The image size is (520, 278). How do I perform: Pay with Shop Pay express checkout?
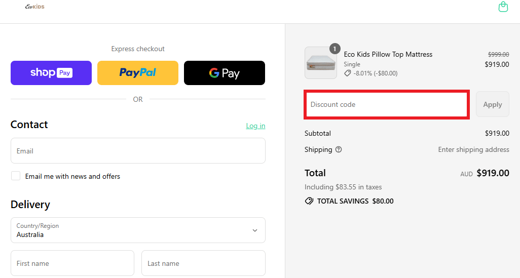pyautogui.click(x=51, y=73)
